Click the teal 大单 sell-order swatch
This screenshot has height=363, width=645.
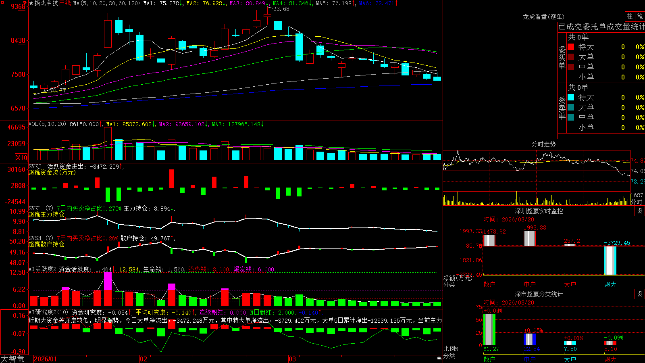coord(571,107)
